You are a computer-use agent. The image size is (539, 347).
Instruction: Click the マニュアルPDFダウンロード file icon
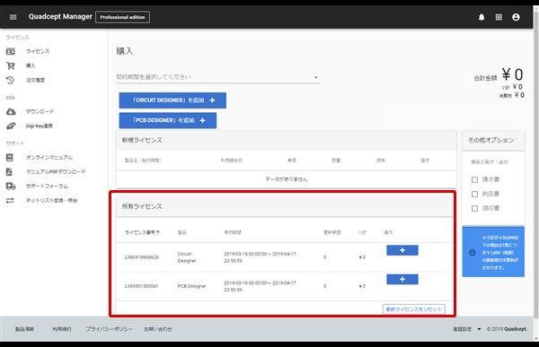[x=9, y=172]
